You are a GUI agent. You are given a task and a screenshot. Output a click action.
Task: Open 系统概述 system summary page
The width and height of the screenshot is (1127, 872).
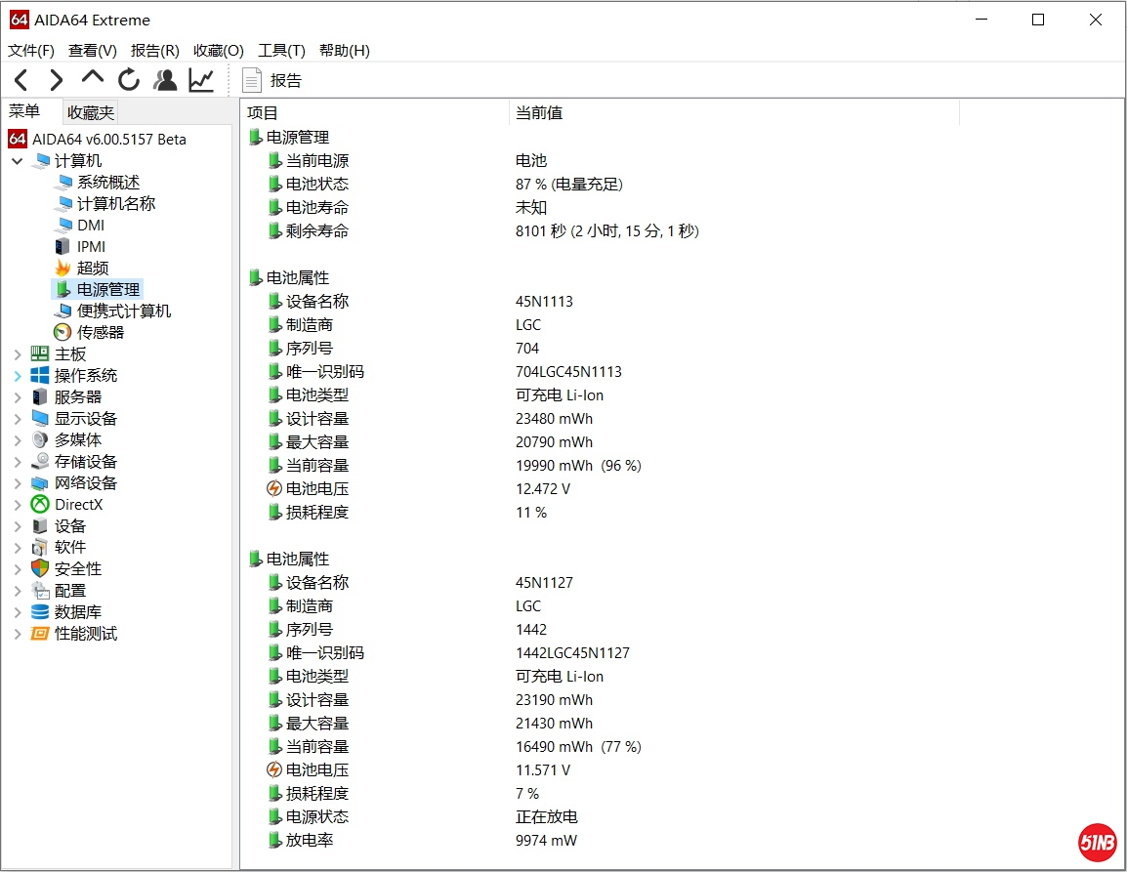point(107,182)
